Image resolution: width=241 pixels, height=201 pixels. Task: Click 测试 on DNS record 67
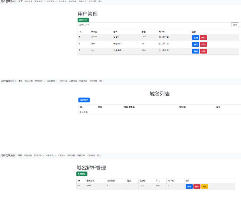pos(205,186)
